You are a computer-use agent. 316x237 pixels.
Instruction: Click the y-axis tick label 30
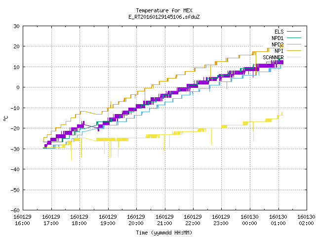click(16, 26)
